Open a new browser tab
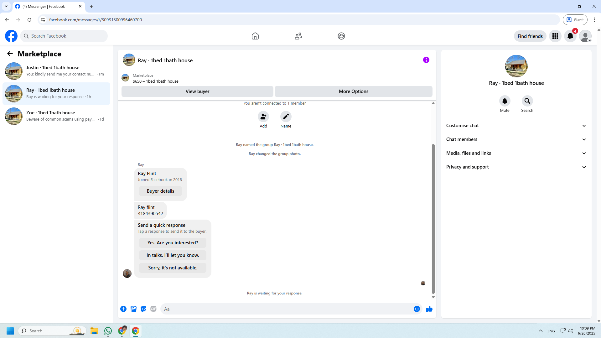Screen dimensions: 601x338 [x=91, y=6]
